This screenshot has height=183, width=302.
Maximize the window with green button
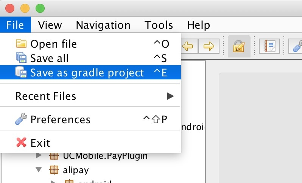(40, 8)
